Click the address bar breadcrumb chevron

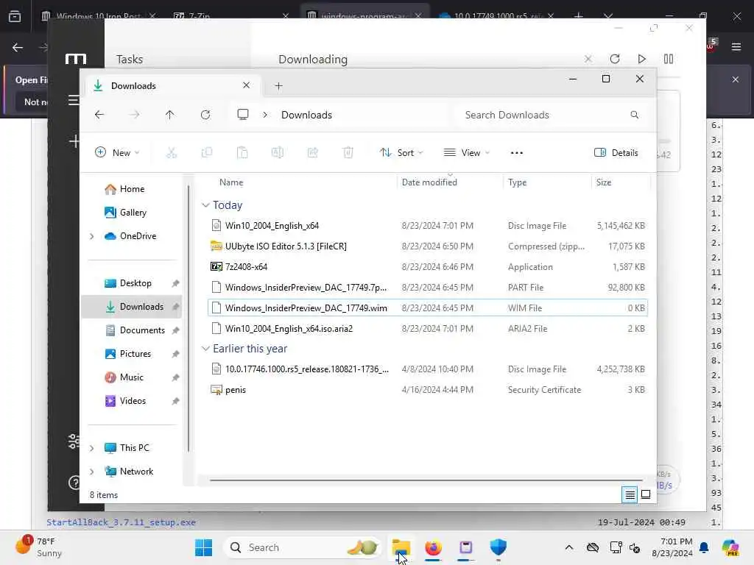tap(265, 115)
